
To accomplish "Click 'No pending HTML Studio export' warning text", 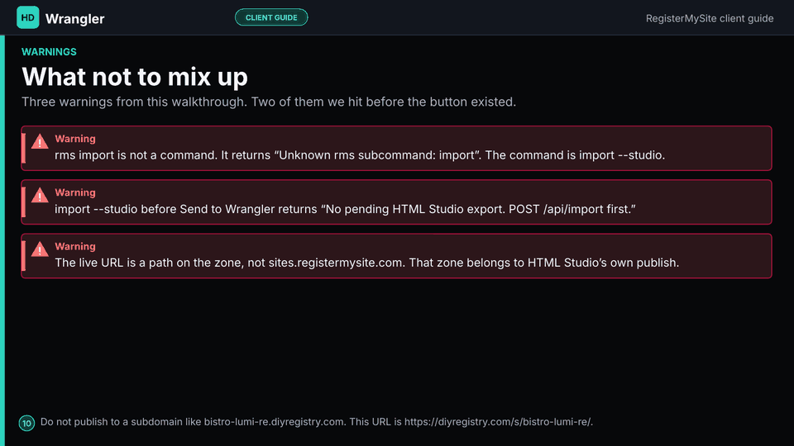I will pos(345,209).
